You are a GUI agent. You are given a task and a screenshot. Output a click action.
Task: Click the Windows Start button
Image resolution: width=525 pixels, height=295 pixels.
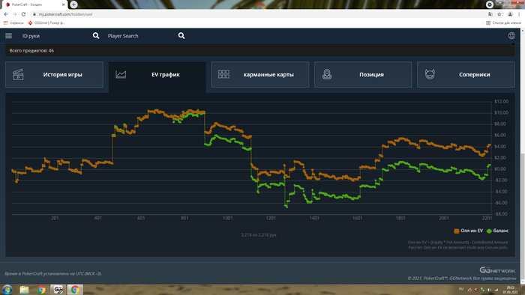7,289
